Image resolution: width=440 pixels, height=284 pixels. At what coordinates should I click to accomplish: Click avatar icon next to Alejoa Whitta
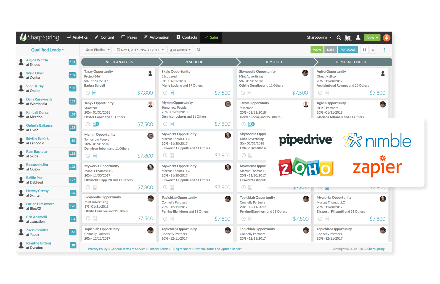21,62
